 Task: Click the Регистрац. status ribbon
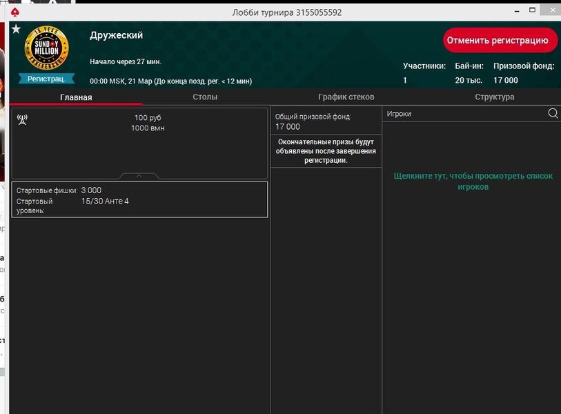[46, 79]
